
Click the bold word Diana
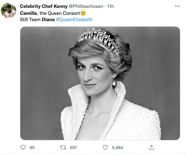tap(48, 19)
